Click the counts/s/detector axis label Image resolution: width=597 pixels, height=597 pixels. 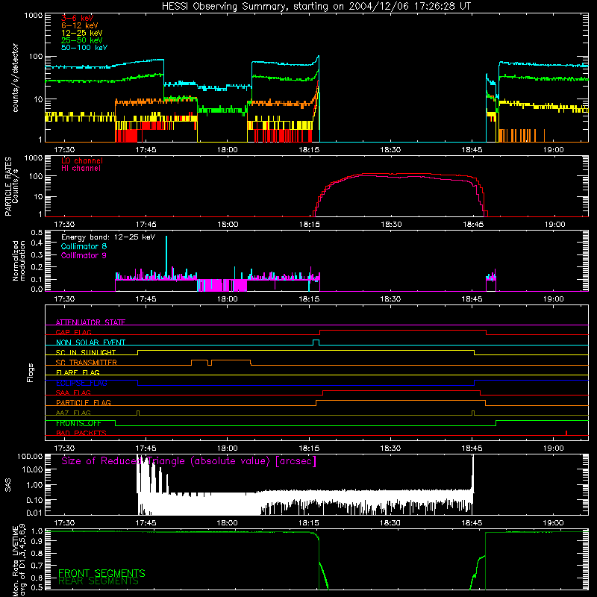tap(15, 78)
